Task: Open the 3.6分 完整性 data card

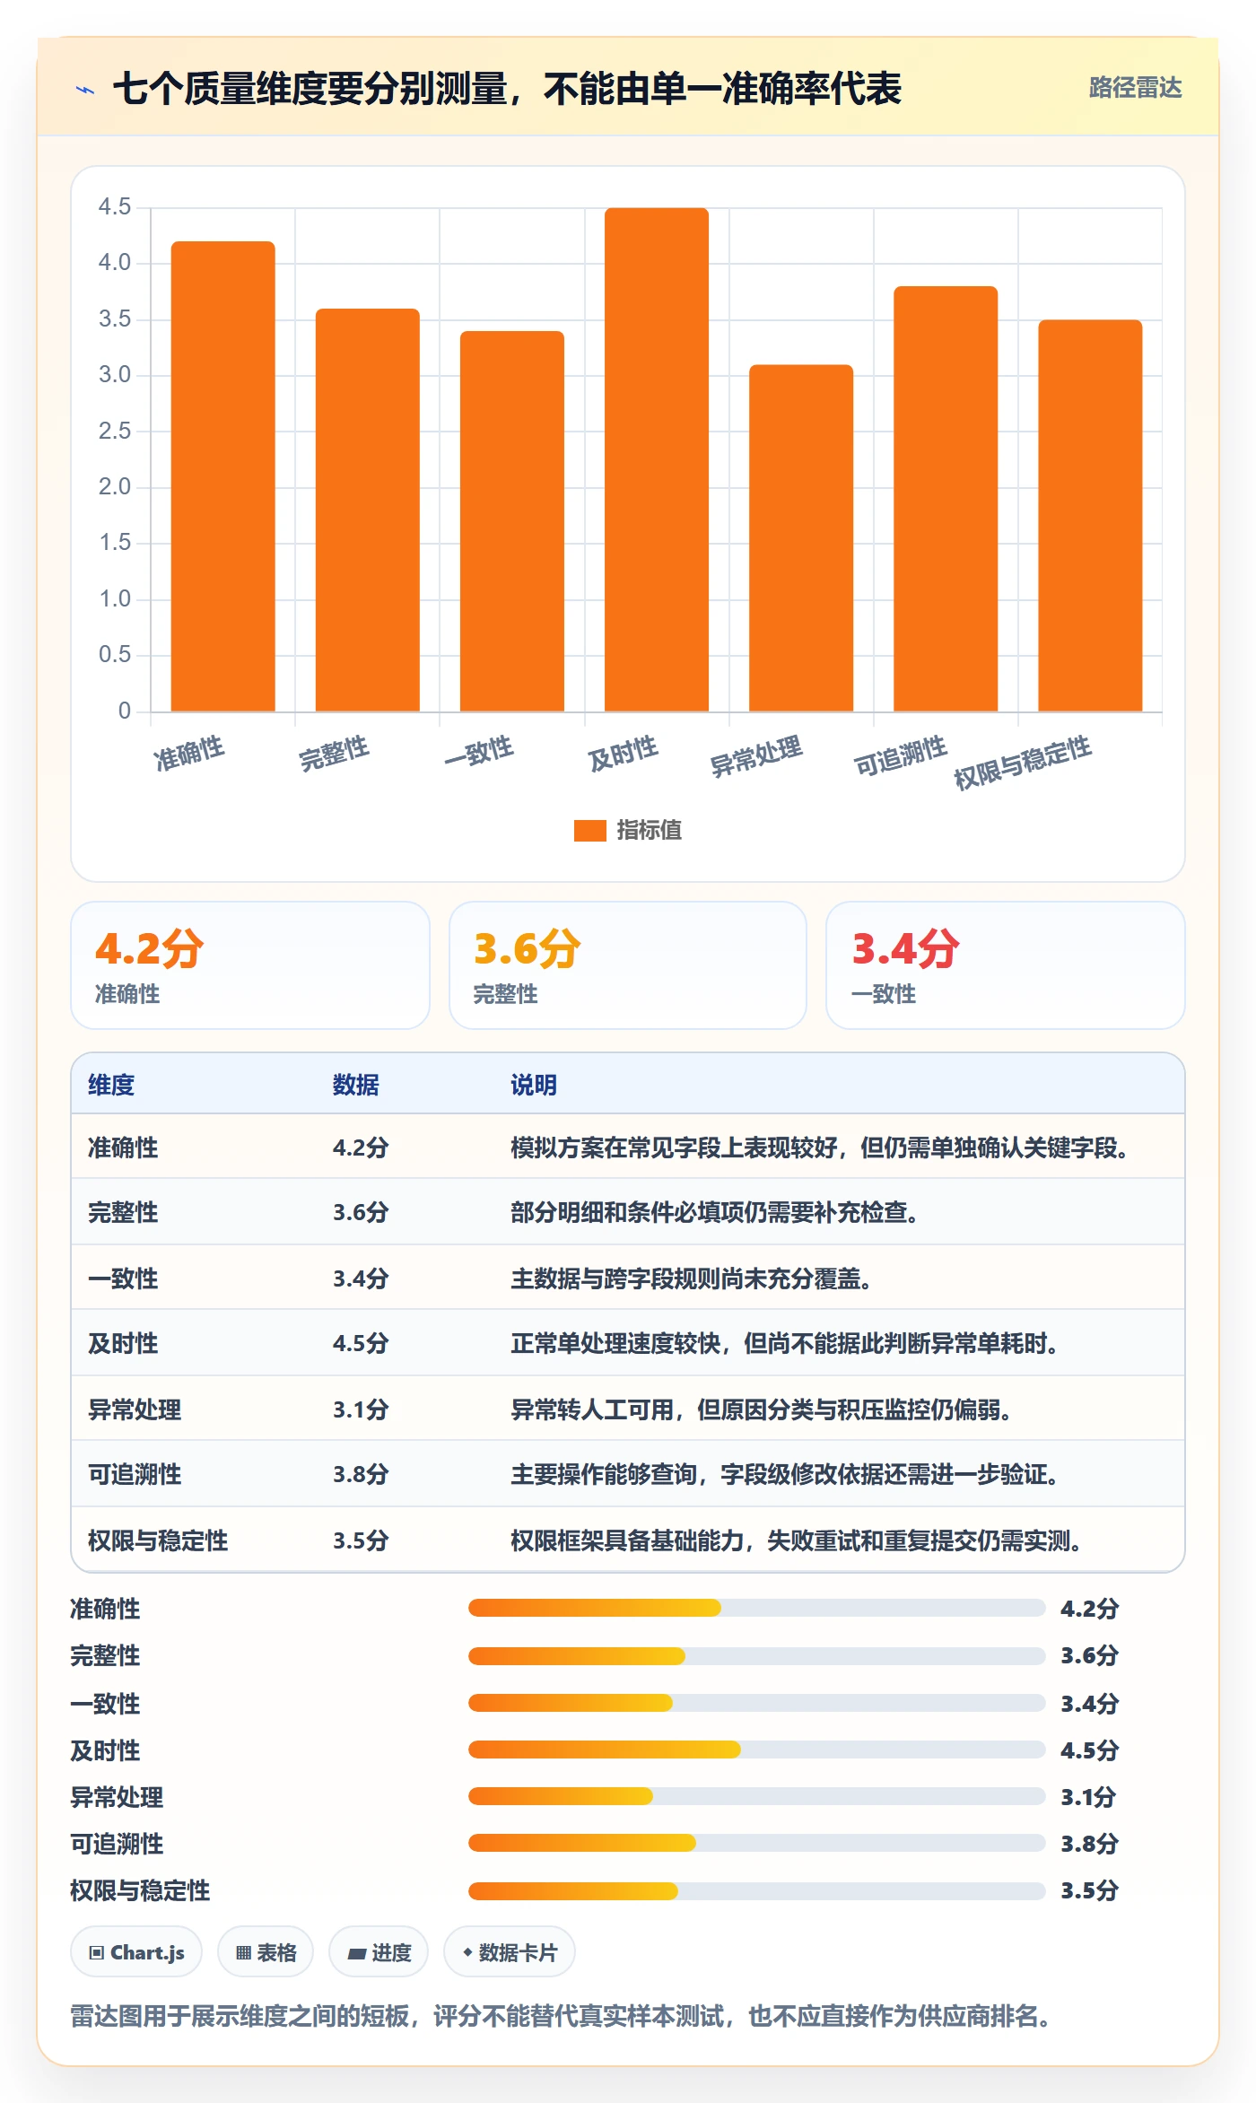Action: pyautogui.click(x=628, y=965)
